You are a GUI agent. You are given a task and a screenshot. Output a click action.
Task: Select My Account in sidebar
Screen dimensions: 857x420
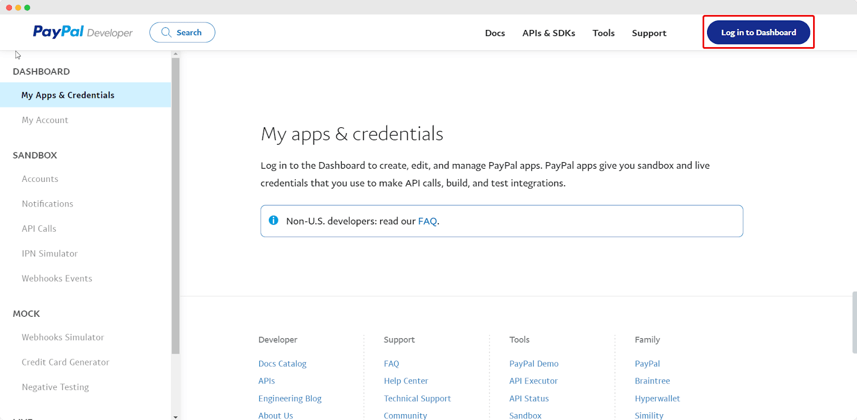(x=45, y=120)
